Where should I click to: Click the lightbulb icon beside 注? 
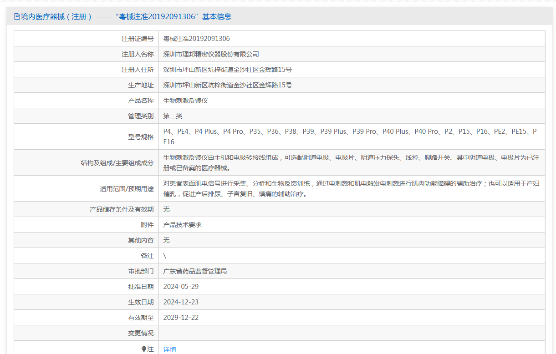[x=144, y=349]
